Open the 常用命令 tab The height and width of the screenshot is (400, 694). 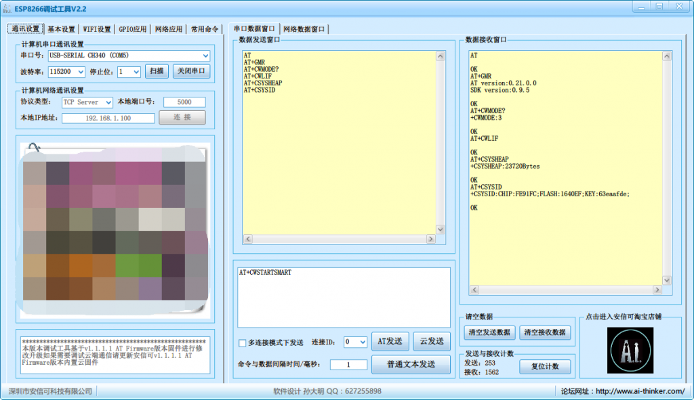point(205,29)
